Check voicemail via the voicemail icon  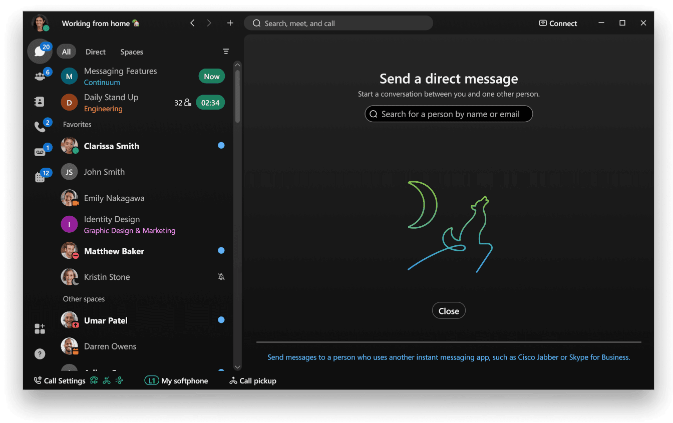(x=40, y=151)
